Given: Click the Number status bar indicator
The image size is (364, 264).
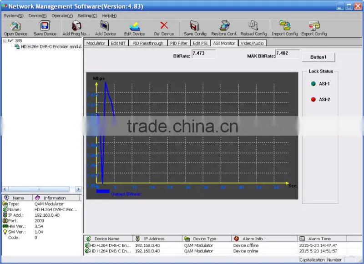Looking at the screenshot, I should click(x=334, y=260).
